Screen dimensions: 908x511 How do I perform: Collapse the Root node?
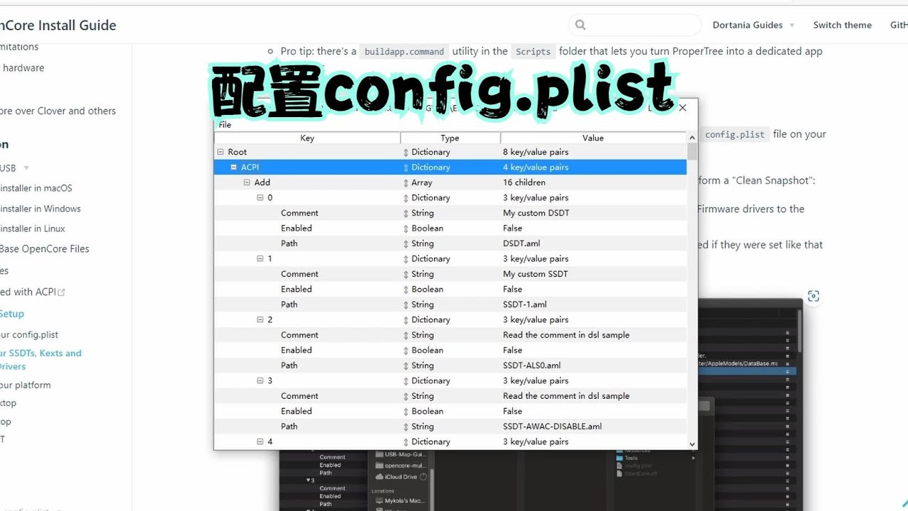(x=220, y=152)
